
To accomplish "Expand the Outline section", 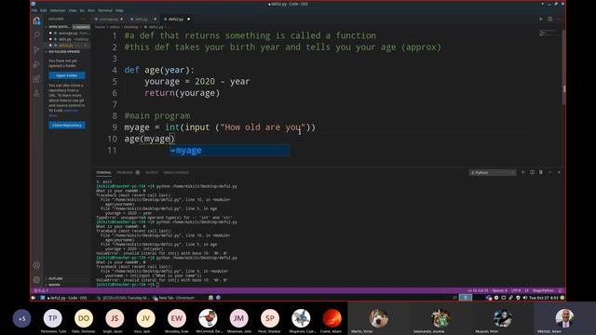I will pos(56,278).
